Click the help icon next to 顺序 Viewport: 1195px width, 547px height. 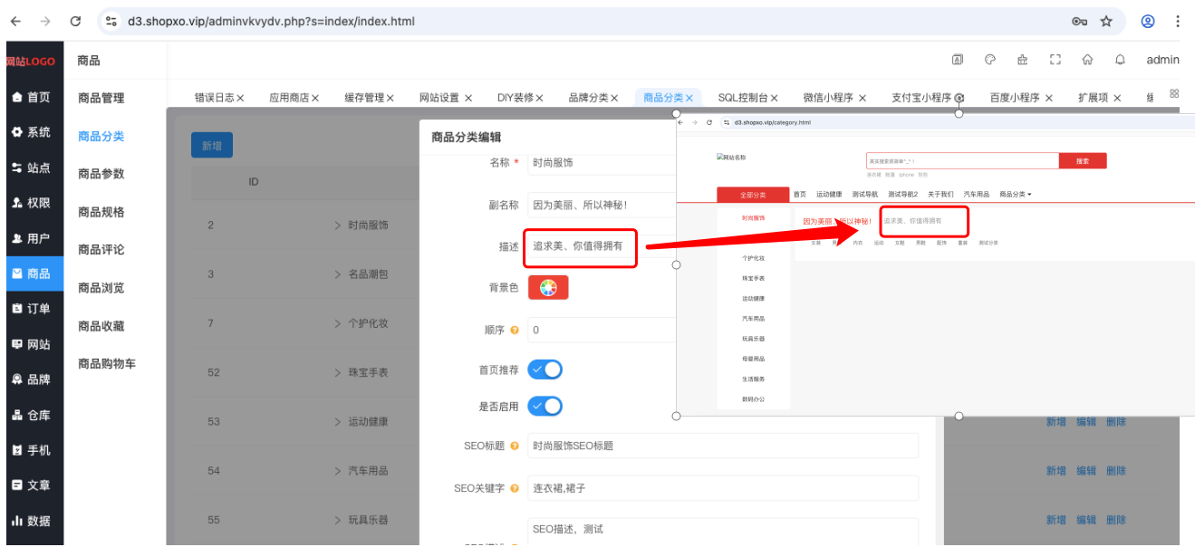tap(515, 331)
